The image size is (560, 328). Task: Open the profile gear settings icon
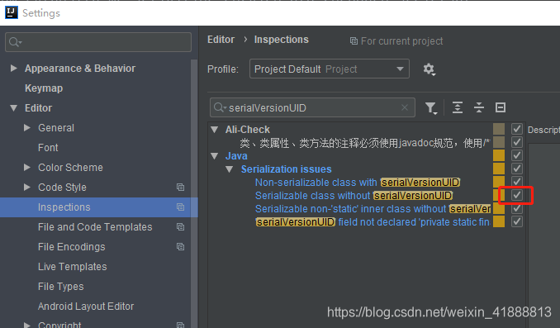tap(429, 69)
